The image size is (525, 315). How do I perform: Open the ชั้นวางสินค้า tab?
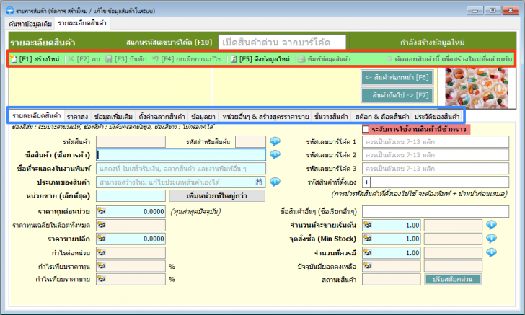[331, 117]
